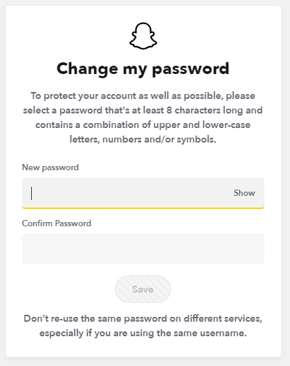This screenshot has width=290, height=366.
Task: Click the word 'password' in the heading
Action: click(190, 70)
